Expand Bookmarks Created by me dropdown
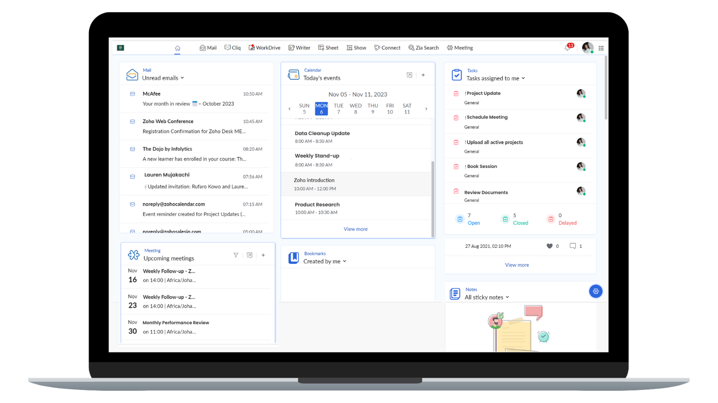Screen dimensions: 718x403 (x=325, y=262)
